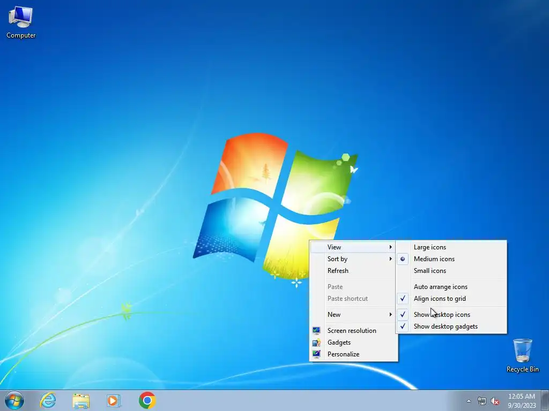This screenshot has height=411, width=549.
Task: Open the Start menu orb
Action: pyautogui.click(x=14, y=400)
